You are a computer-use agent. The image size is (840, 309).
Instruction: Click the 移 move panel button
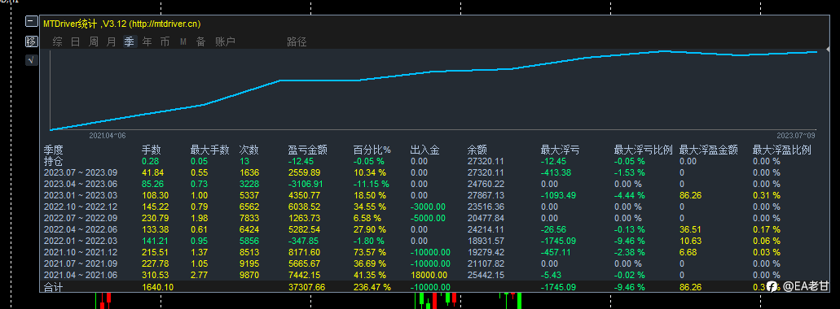pyautogui.click(x=32, y=41)
